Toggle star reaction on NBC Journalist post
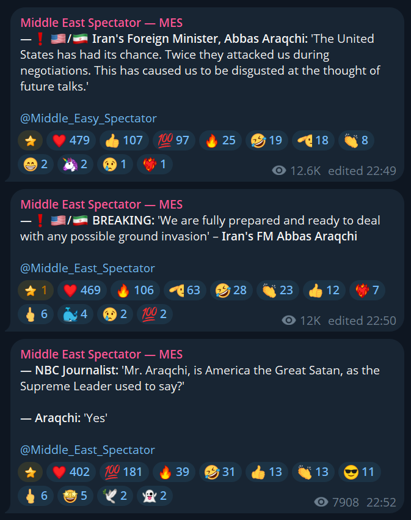This screenshot has width=411, height=520. (30, 472)
